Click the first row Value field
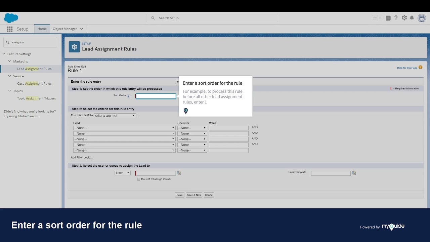Viewport: 430px width, 242px height. [x=229, y=128]
